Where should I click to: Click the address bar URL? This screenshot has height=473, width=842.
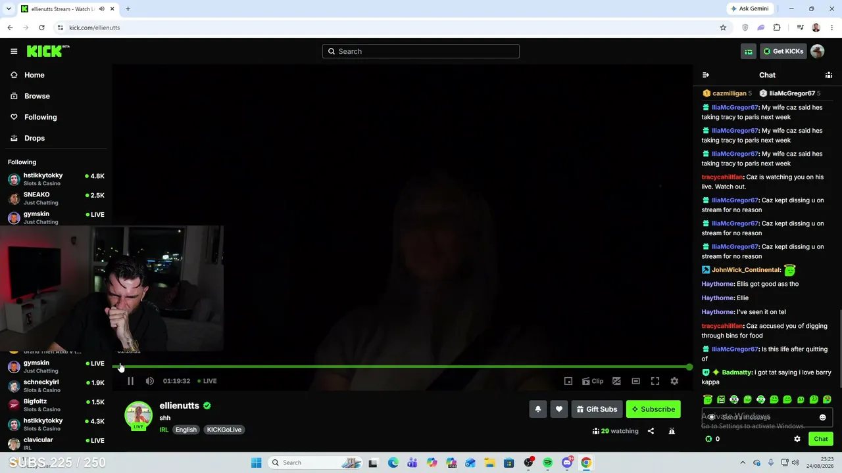94,28
